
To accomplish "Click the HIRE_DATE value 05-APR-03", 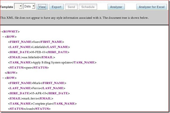I will 39,93.
